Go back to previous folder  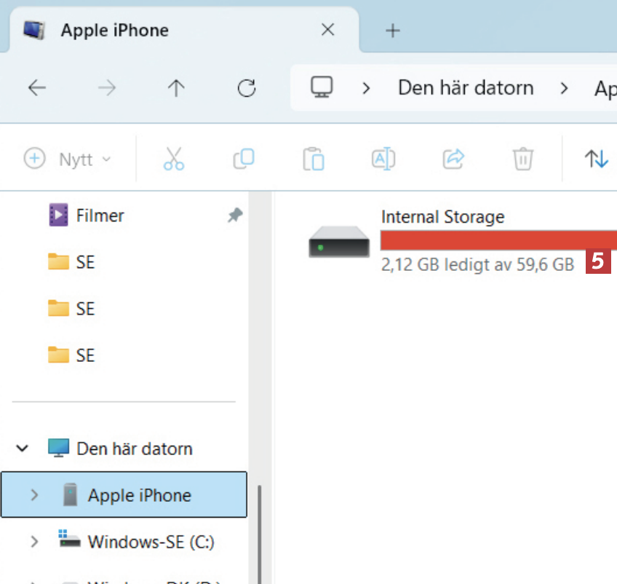coord(37,89)
